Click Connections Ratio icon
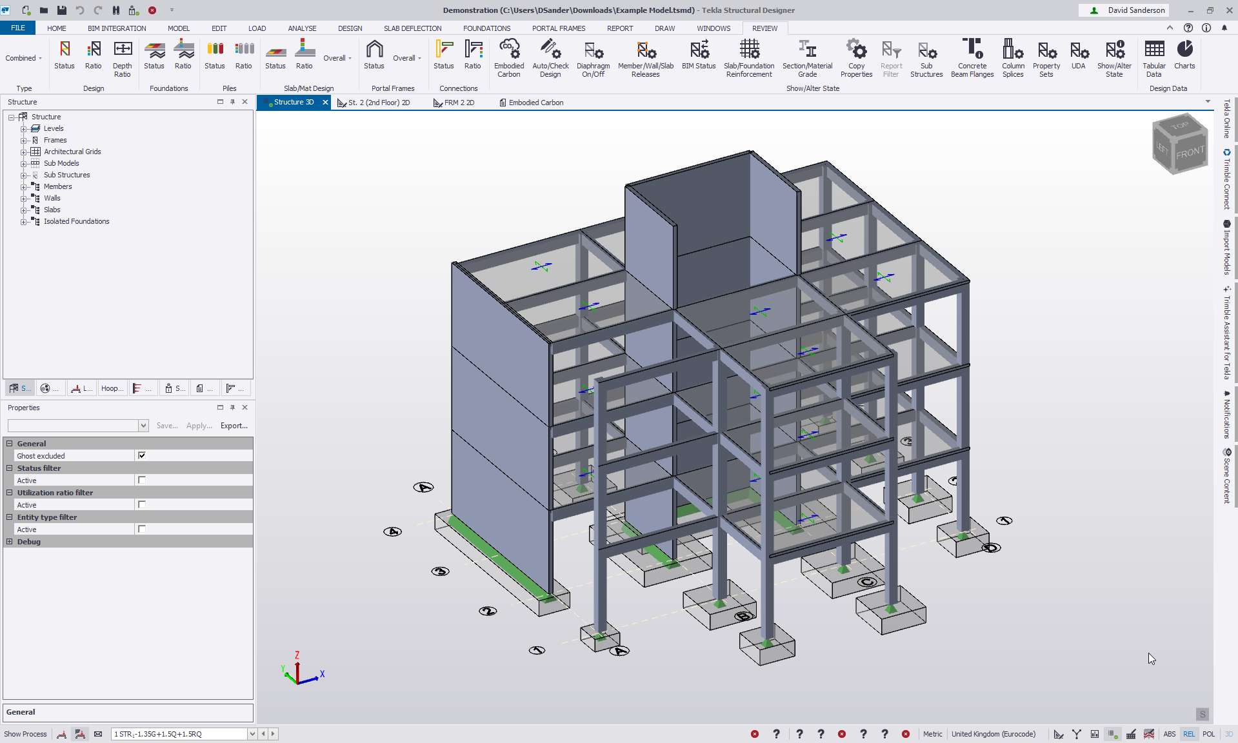Screen dimensions: 1238x743 pos(473,55)
